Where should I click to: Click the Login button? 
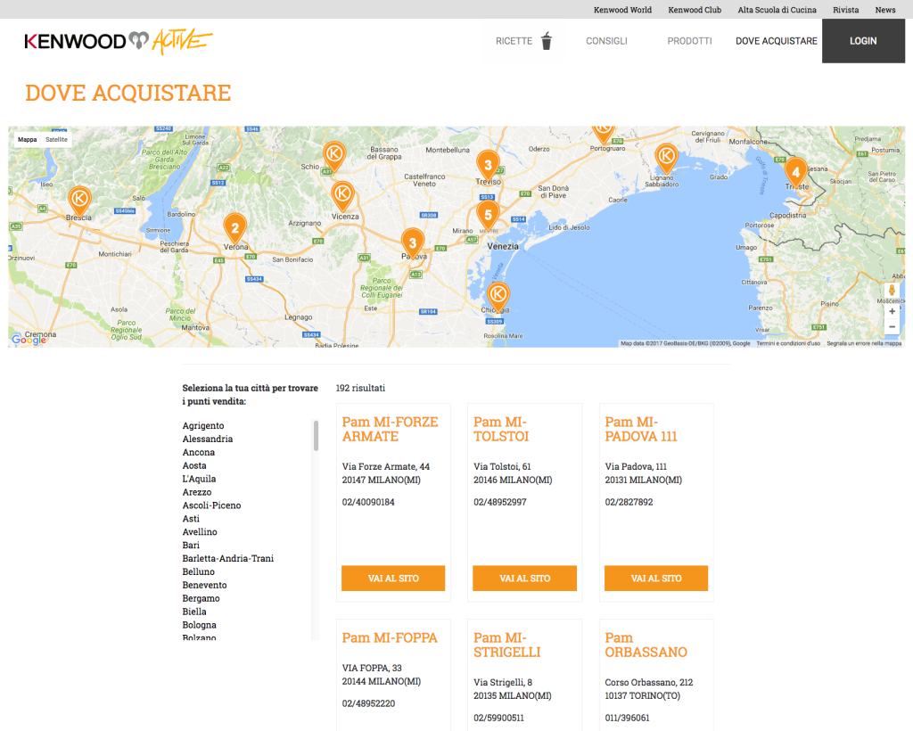pos(863,41)
